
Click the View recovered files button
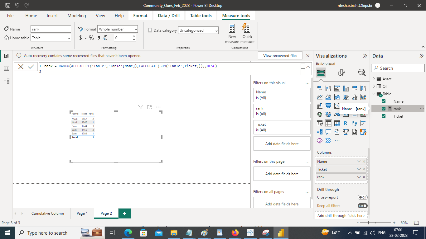click(x=280, y=56)
